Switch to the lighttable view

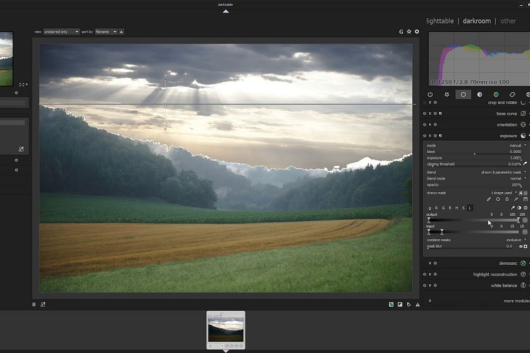[x=439, y=21]
